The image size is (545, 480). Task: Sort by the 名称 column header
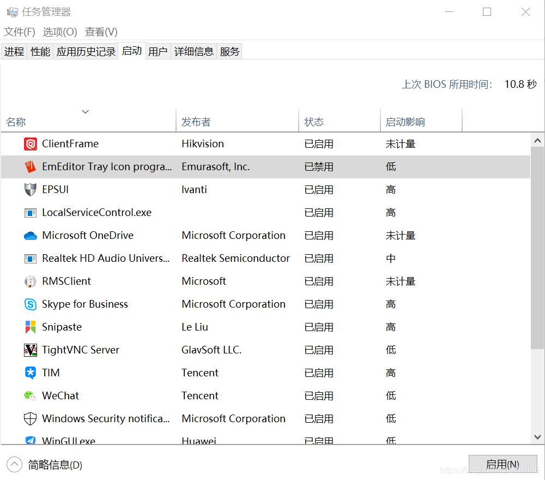89,121
